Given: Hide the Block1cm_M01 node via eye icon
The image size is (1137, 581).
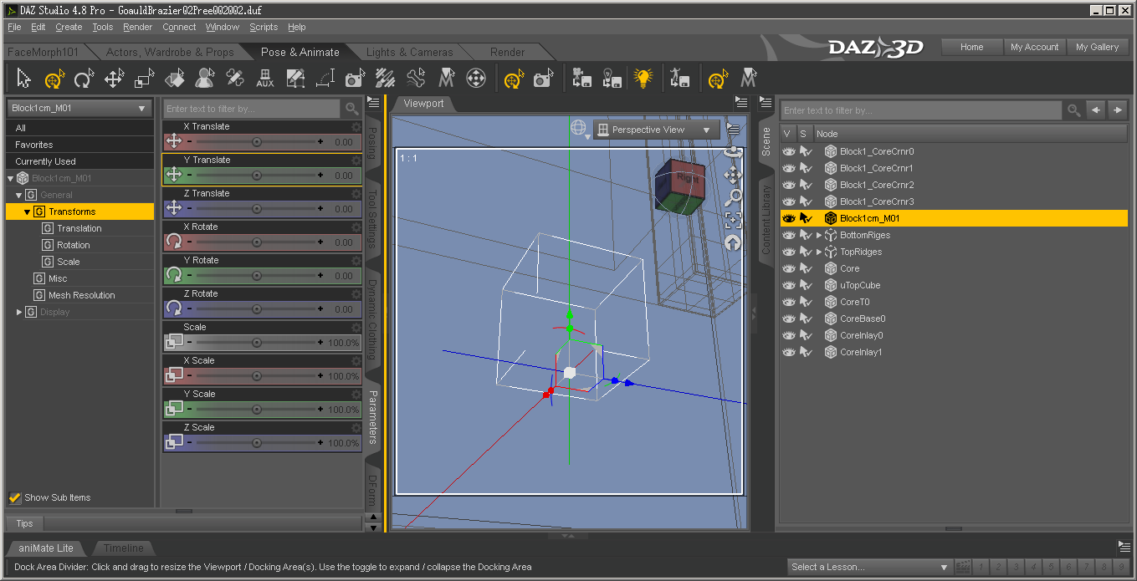Looking at the screenshot, I should 788,218.
